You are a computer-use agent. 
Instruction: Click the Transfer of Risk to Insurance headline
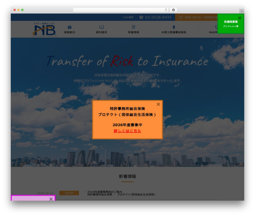(127, 61)
